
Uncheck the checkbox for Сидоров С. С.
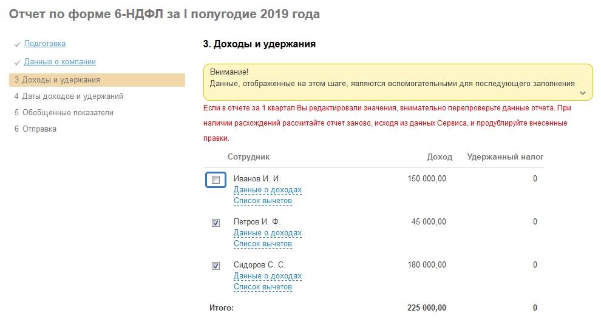(216, 266)
